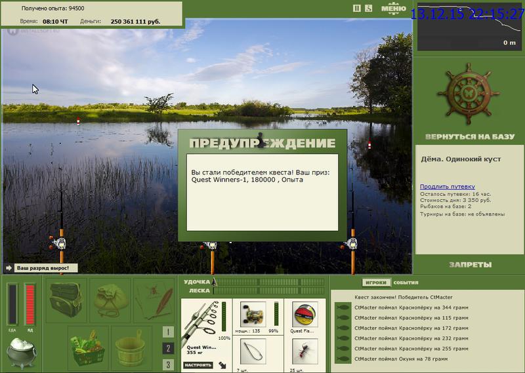Click the Осталось путевки: 16 час. line
The width and height of the screenshot is (525, 373).
coord(455,194)
